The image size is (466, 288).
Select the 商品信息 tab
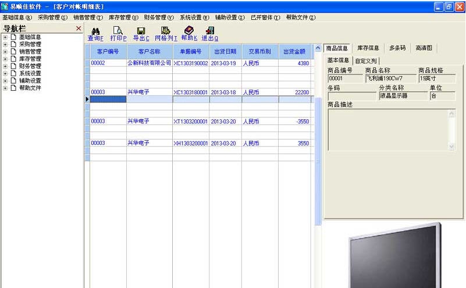point(337,48)
